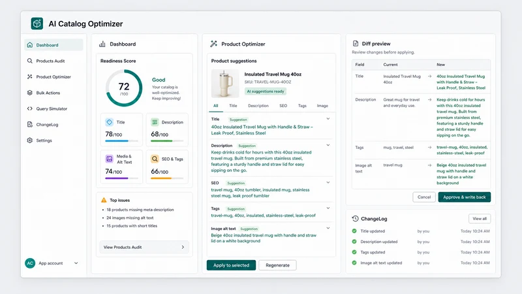Click the Media & Alt Text 74/100 value
The image size is (522, 294).
(x=114, y=171)
